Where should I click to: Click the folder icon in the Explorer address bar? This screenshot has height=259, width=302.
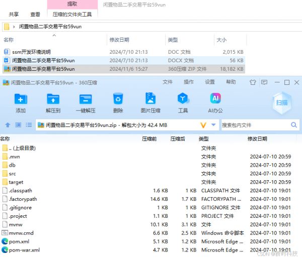[7, 27]
